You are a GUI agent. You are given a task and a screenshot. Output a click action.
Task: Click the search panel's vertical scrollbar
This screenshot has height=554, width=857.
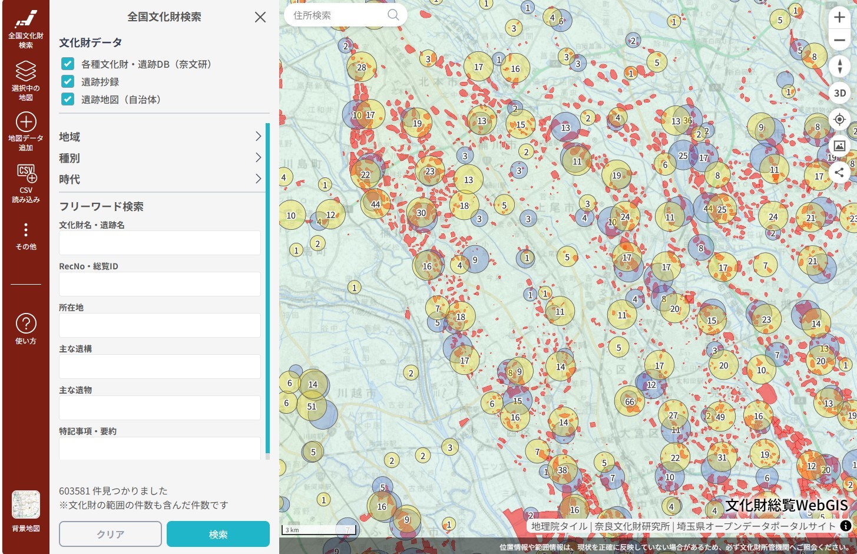coord(267,289)
